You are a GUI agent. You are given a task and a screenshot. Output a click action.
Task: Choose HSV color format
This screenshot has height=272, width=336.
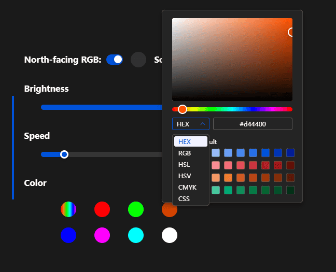point(190,176)
